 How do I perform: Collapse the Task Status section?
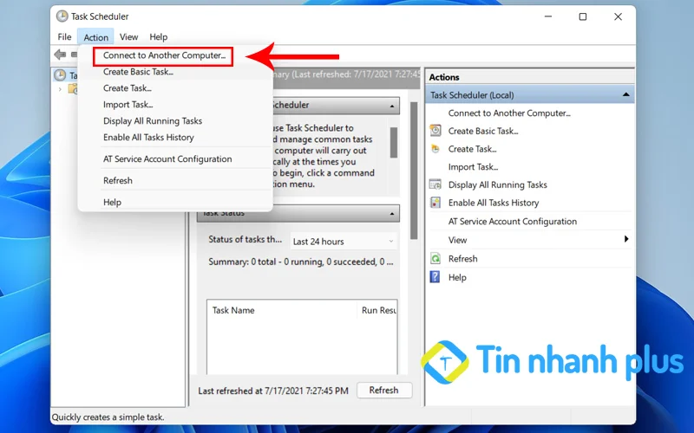point(392,214)
